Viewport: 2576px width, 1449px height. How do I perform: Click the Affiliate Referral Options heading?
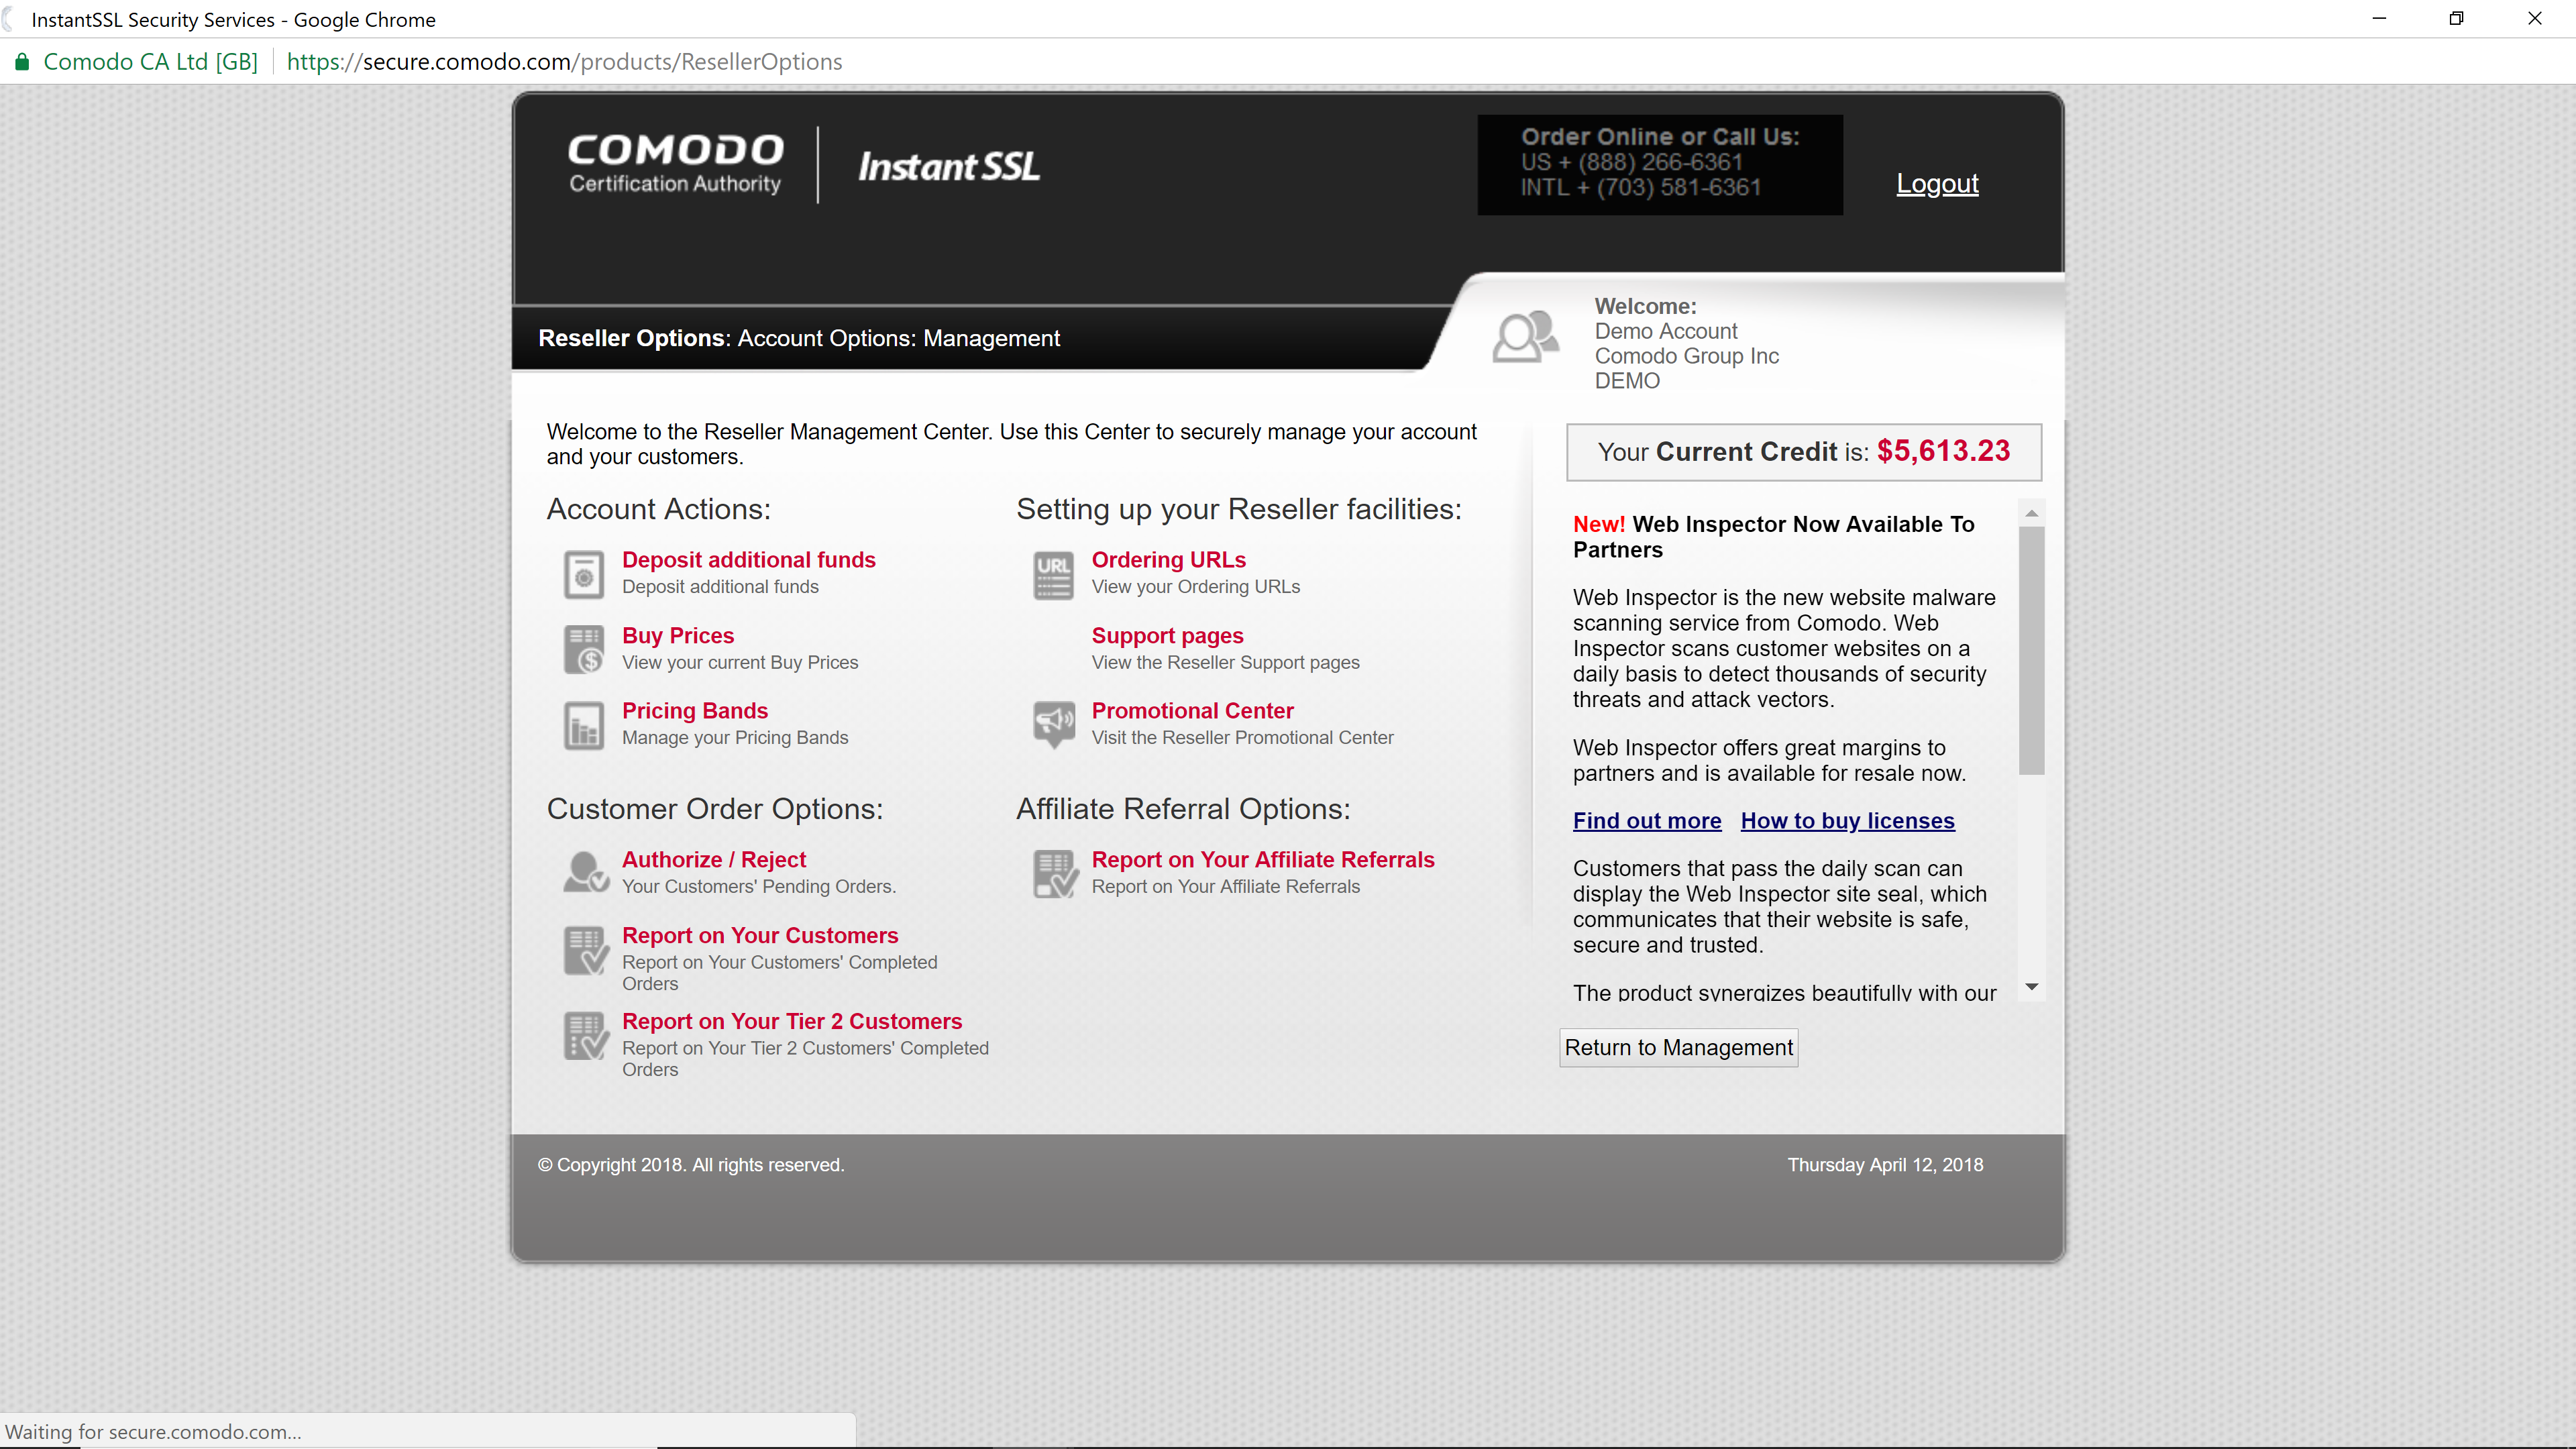[x=1183, y=809]
